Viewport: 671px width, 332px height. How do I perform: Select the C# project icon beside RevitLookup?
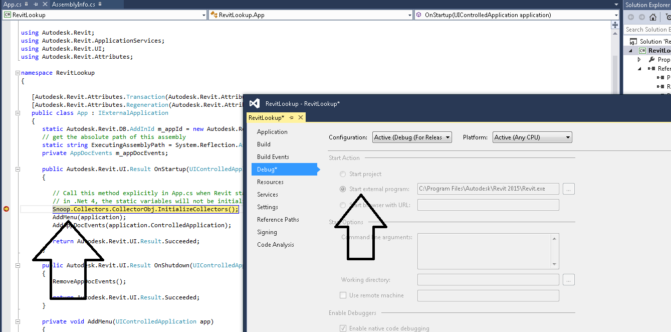coord(642,50)
